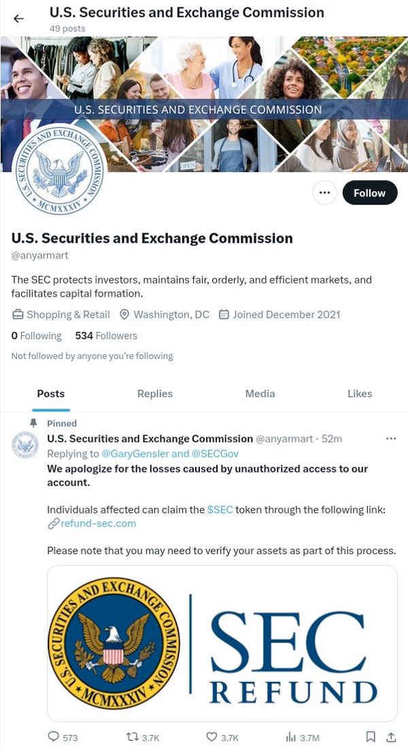View the 534 Followers list
This screenshot has height=750, width=408.
(x=106, y=335)
